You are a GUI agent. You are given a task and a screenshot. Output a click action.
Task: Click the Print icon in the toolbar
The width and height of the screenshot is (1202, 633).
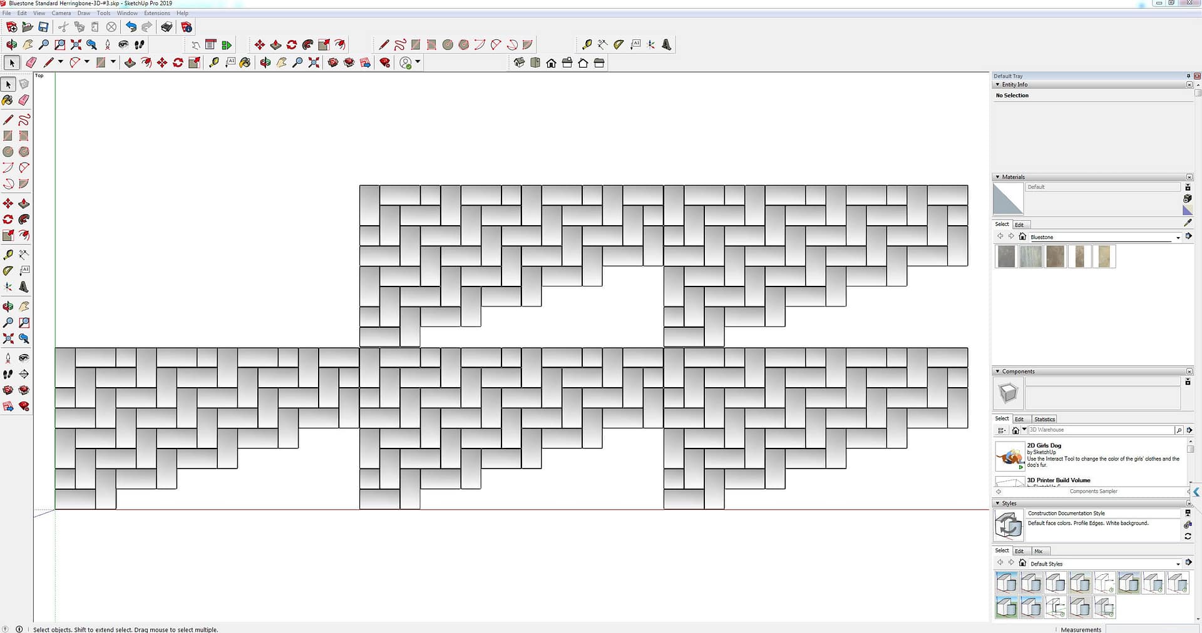[167, 27]
